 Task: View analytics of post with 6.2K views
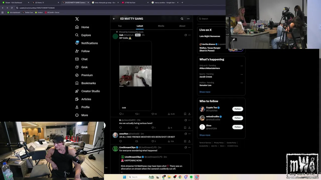point(171,114)
